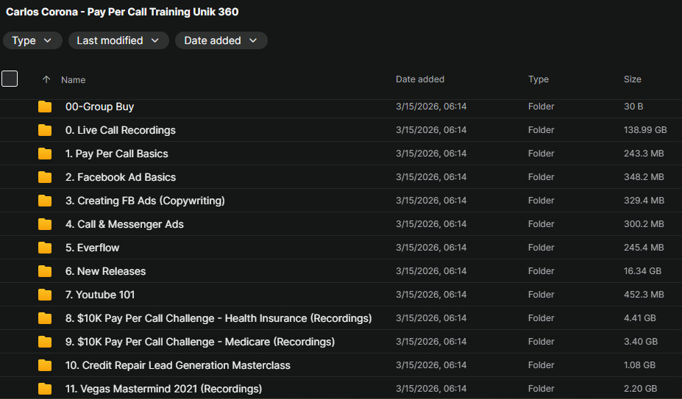This screenshot has height=399, width=682.
Task: Click the Everflow folder icon
Action: 45,248
